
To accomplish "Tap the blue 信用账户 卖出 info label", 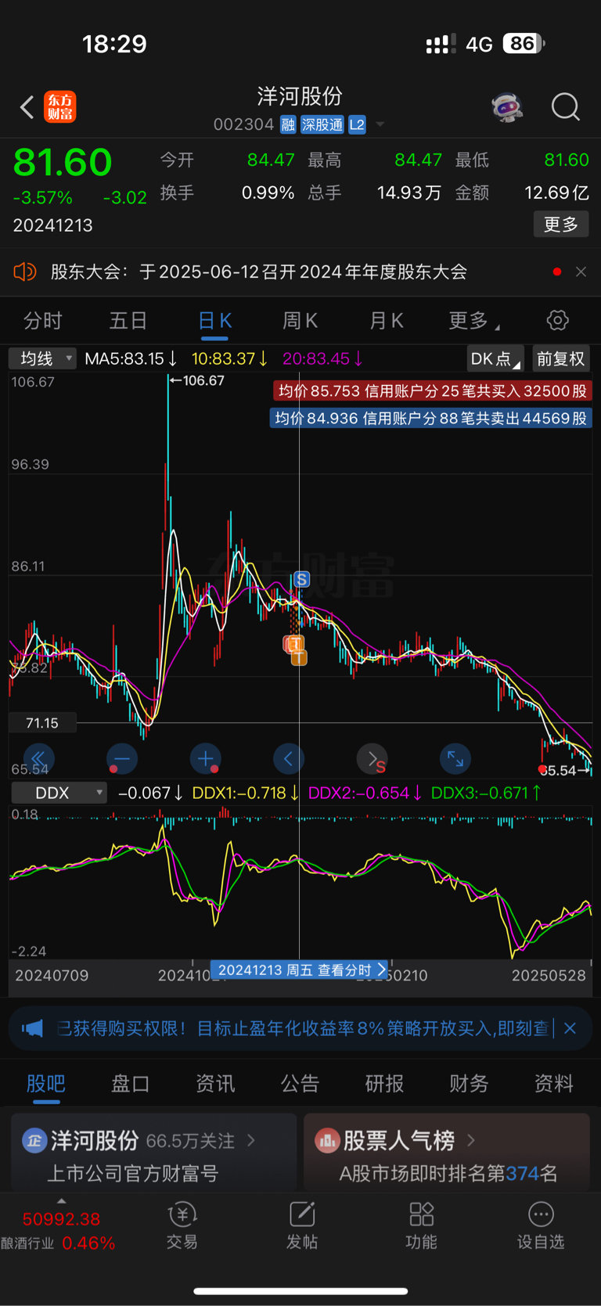I will pos(431,418).
